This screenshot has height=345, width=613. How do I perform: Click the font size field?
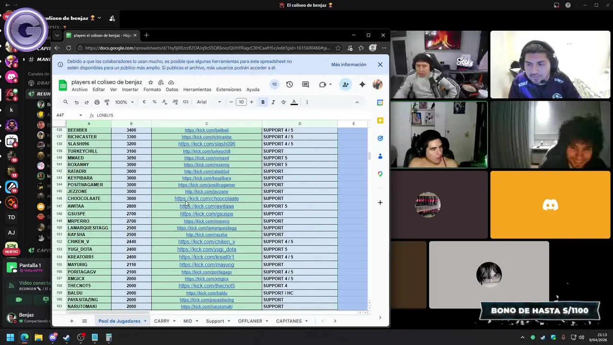click(241, 102)
